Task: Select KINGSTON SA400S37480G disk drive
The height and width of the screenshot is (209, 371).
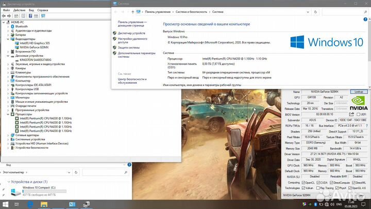Action: (36, 60)
